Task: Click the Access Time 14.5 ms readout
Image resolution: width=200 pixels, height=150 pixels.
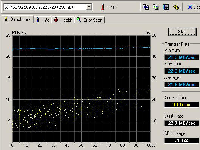Action: point(182,105)
